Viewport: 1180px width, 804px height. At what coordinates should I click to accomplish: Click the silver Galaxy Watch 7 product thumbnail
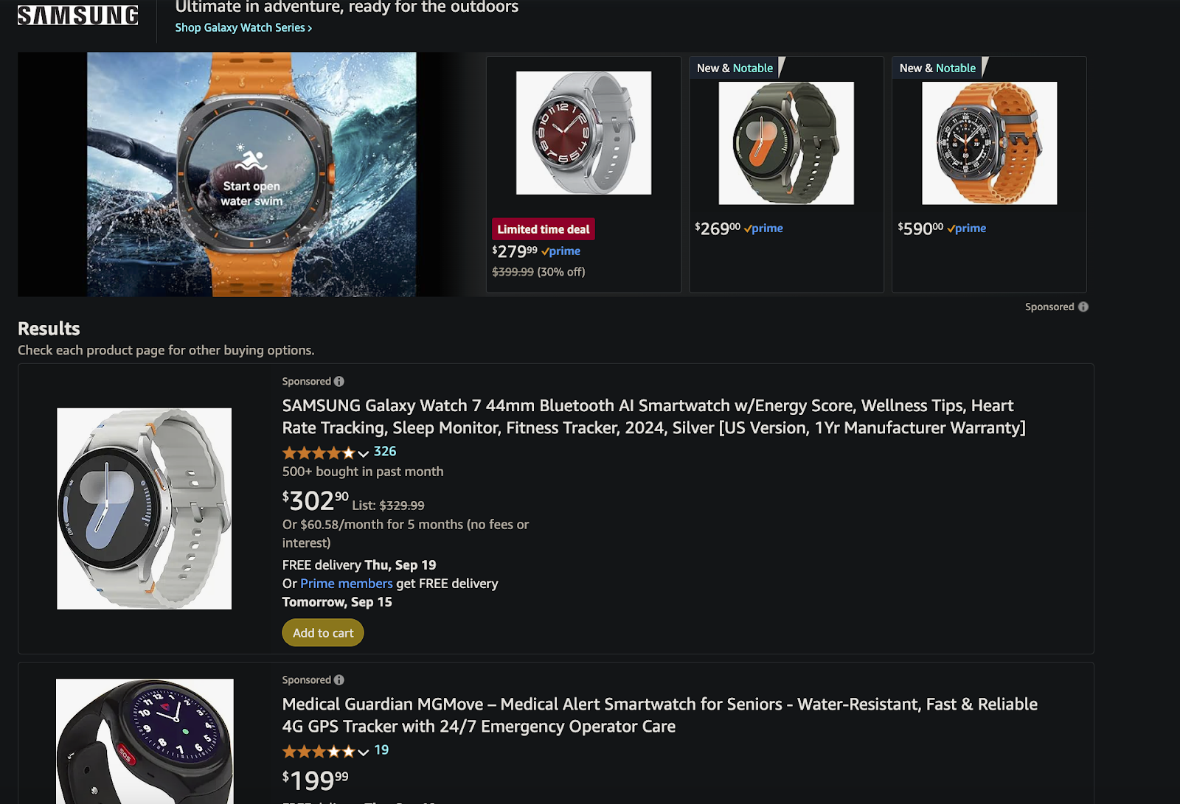(144, 509)
